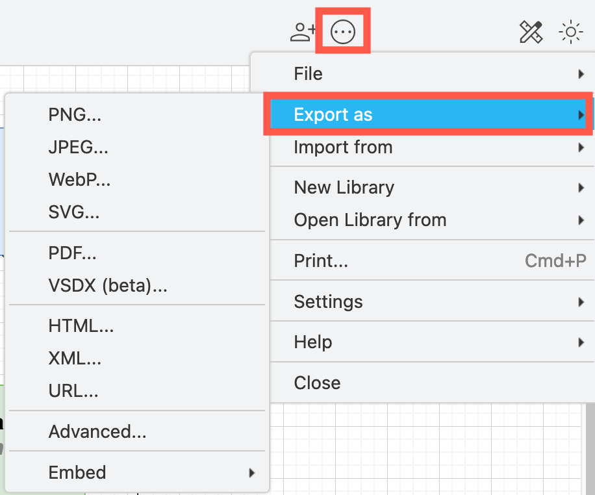
Task: Click the add collaborator icon
Action: pyautogui.click(x=302, y=31)
